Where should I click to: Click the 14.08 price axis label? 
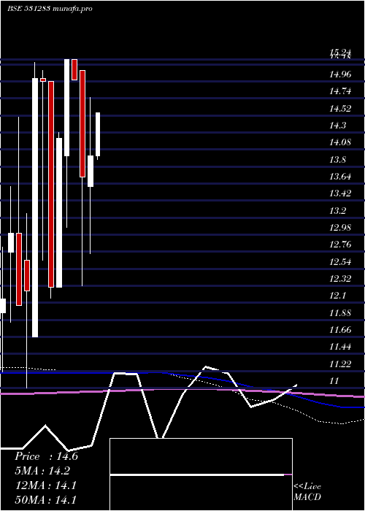point(340,143)
